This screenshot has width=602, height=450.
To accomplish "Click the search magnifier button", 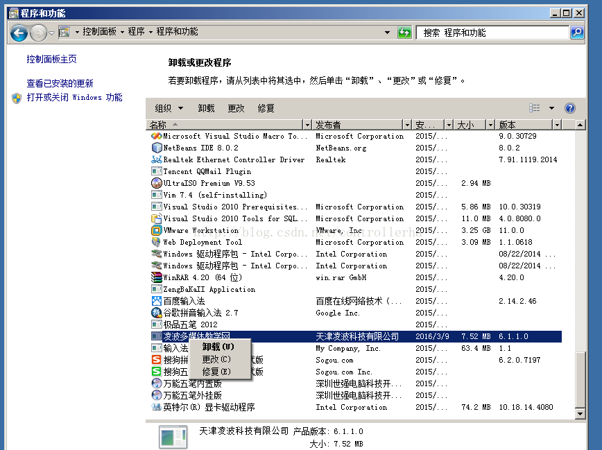I will (x=577, y=33).
